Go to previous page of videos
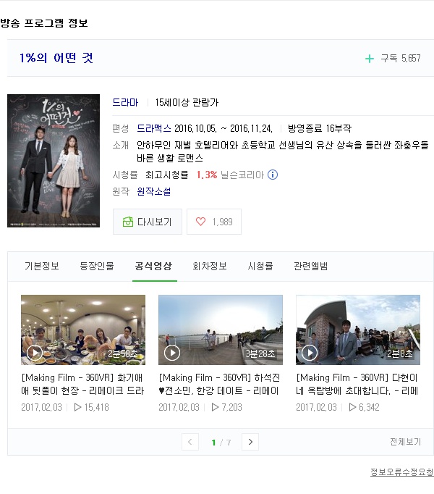The image size is (434, 494). [190, 442]
